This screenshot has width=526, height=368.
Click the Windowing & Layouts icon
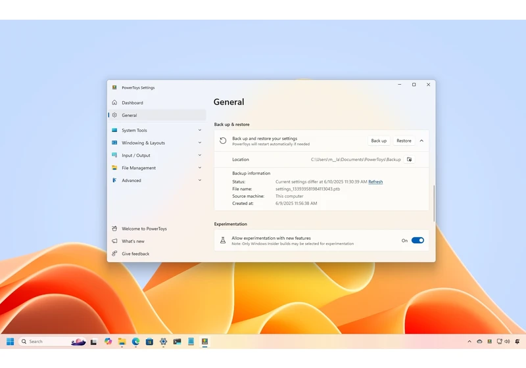tap(114, 143)
